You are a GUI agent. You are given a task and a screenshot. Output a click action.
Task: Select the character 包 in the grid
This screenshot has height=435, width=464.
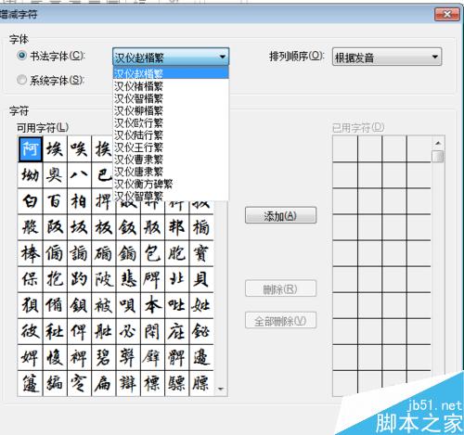pos(152,253)
